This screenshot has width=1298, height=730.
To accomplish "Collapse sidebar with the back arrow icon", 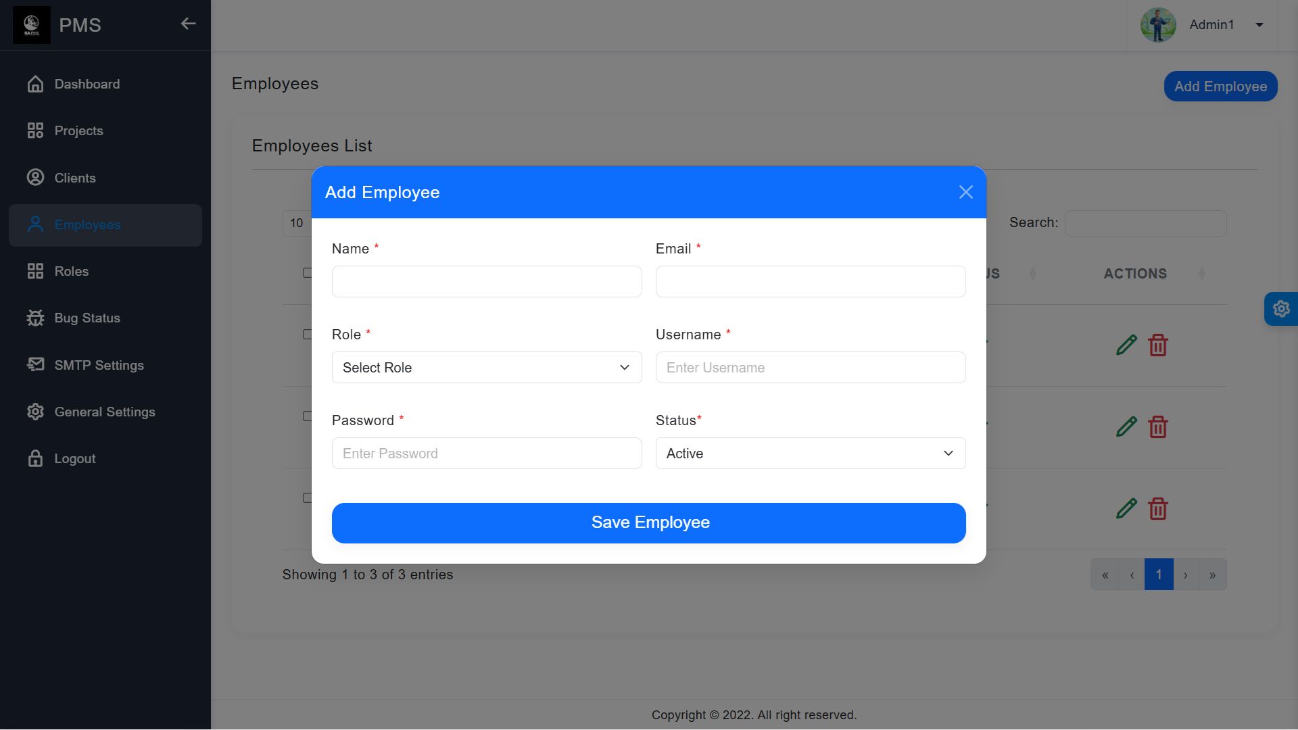I will (x=188, y=24).
